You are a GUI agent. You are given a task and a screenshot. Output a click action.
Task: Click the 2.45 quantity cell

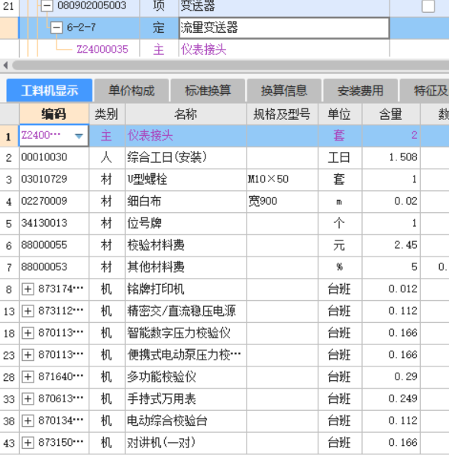click(391, 245)
